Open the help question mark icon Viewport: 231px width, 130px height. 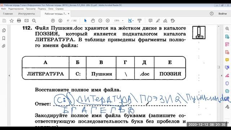coord(212,14)
